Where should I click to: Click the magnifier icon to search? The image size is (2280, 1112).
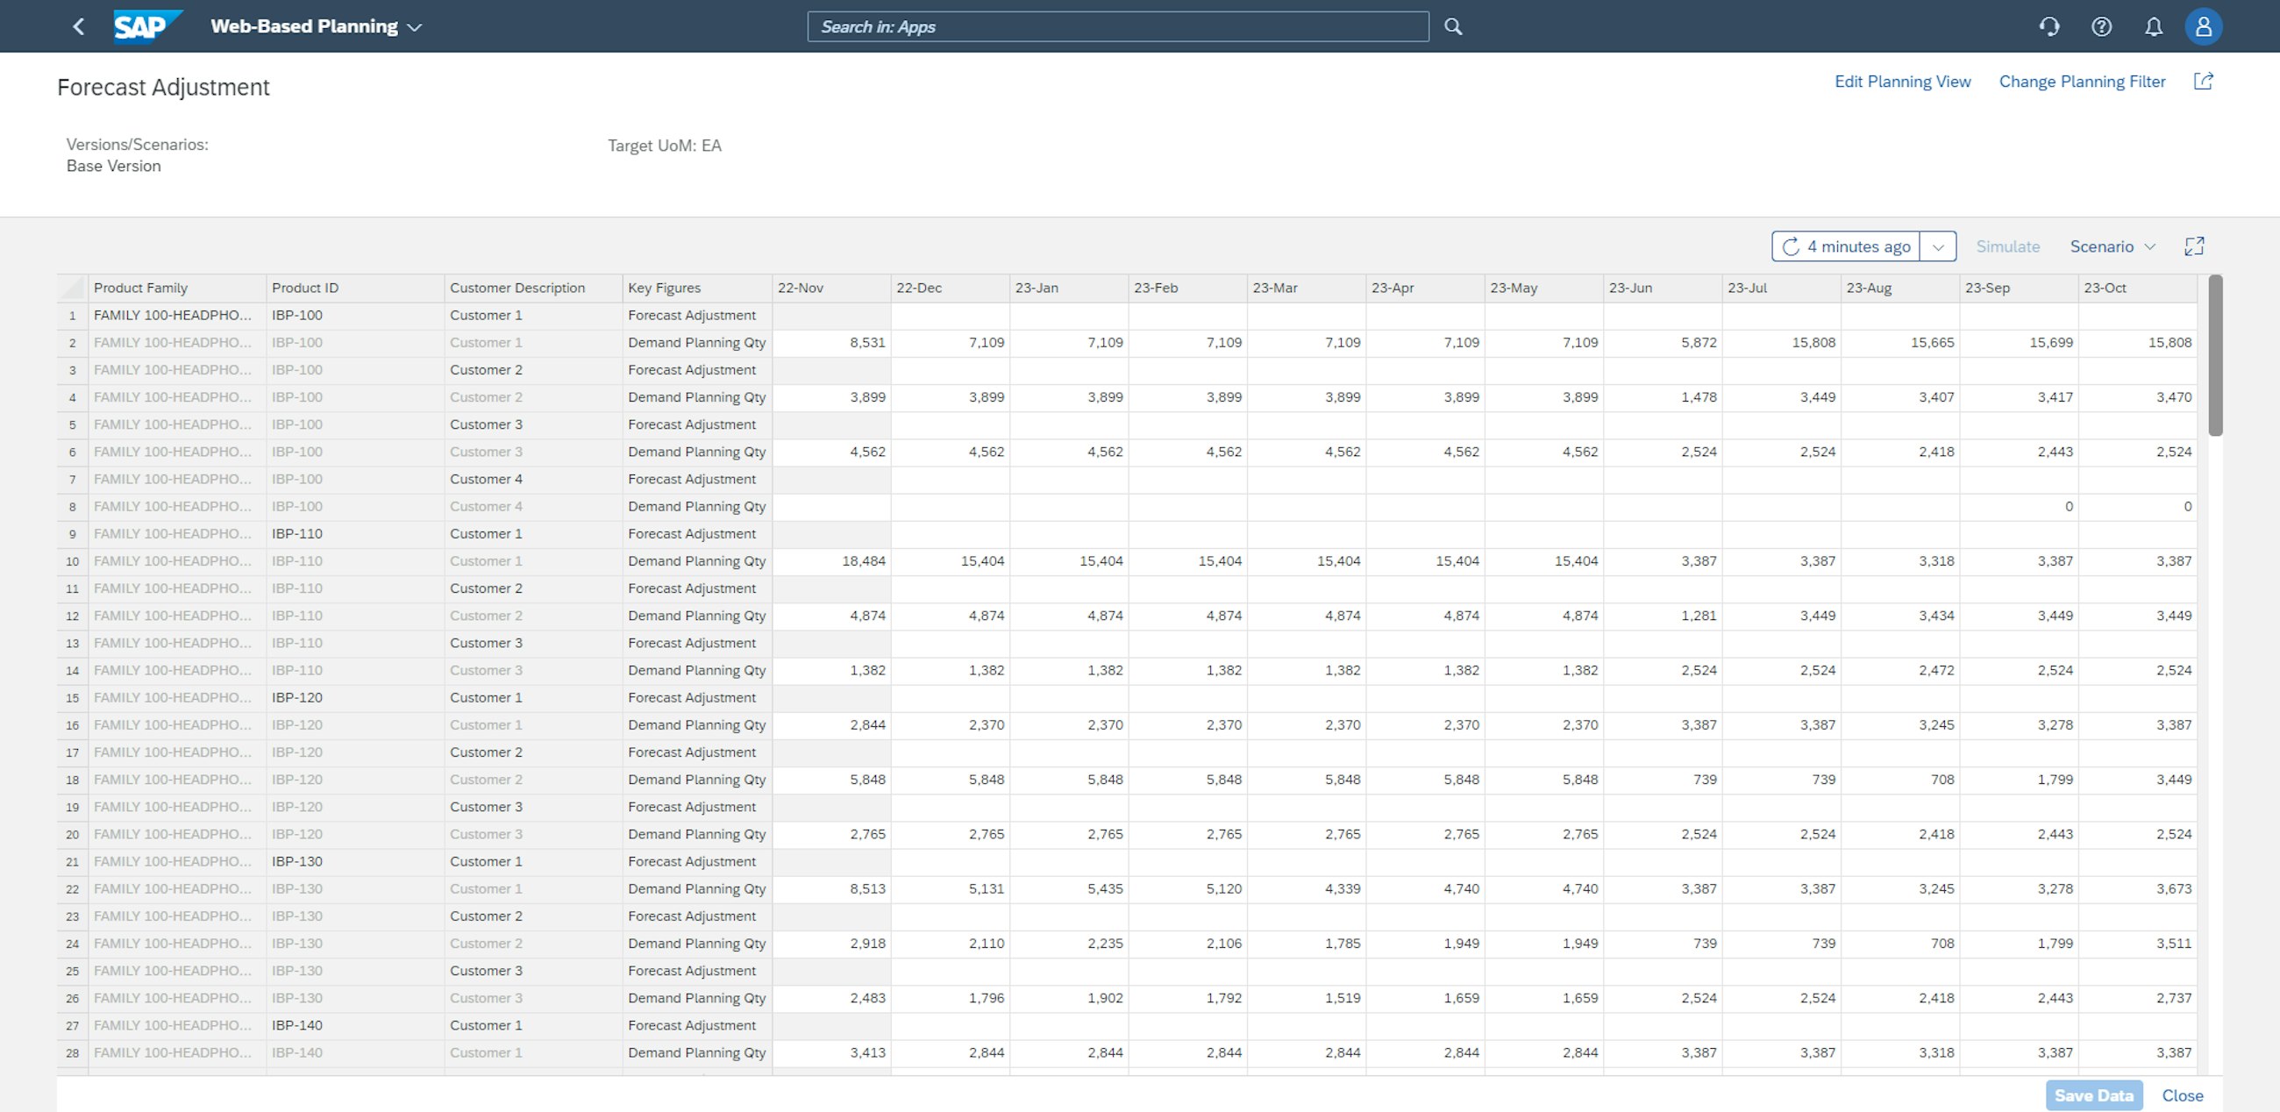tap(1453, 26)
